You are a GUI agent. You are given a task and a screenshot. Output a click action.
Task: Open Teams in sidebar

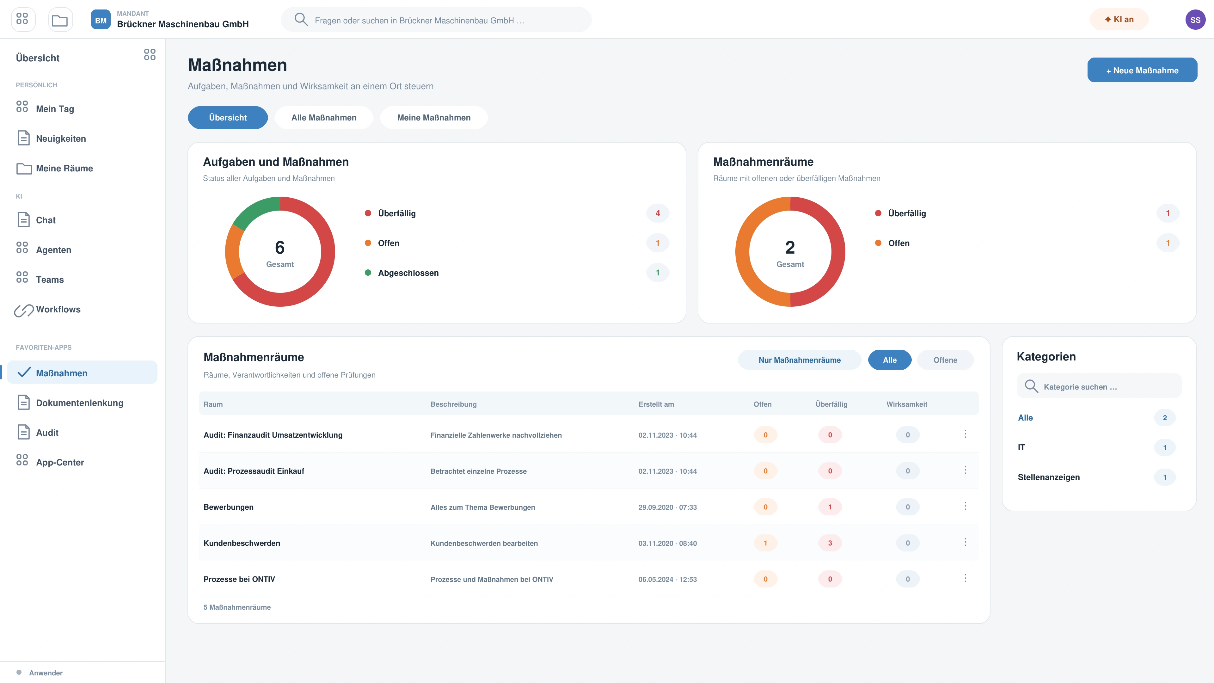point(82,279)
